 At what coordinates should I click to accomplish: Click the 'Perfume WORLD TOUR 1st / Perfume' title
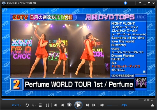79,85
